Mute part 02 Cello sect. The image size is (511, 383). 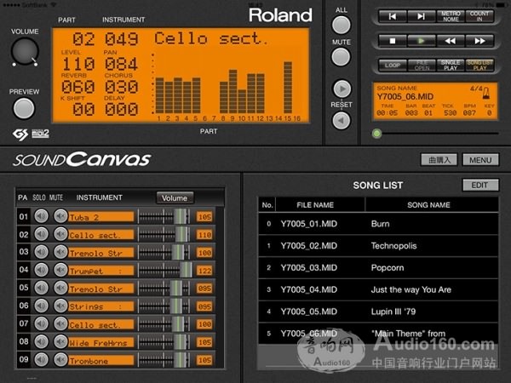[60, 234]
